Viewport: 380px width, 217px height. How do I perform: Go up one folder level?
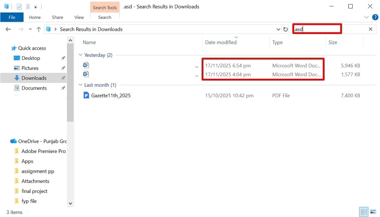(38, 30)
